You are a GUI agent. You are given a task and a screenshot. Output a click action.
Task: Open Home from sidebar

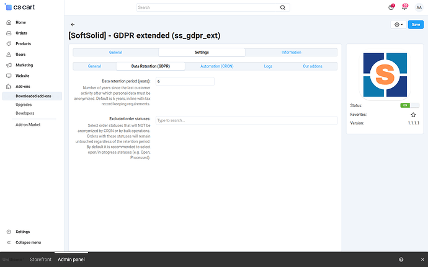(20, 22)
